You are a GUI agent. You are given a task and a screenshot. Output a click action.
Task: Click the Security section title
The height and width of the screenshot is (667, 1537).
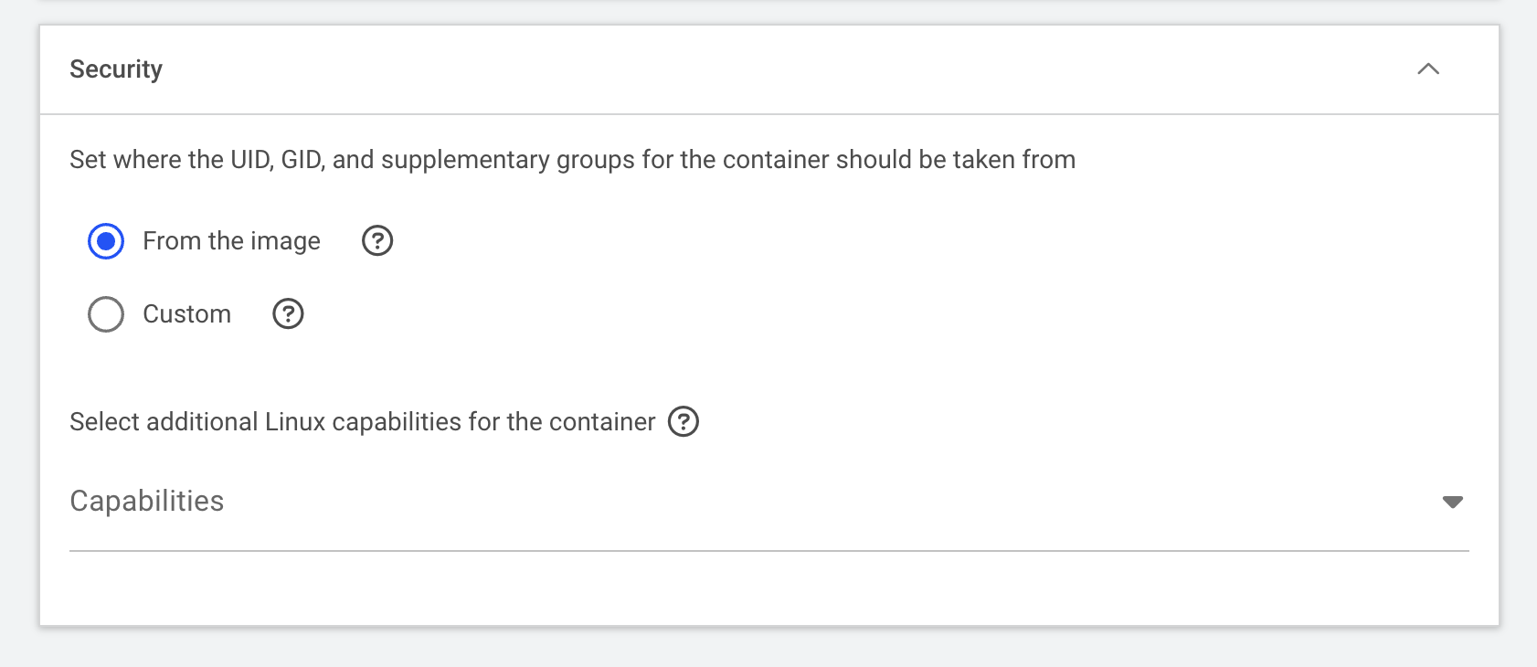[x=116, y=69]
